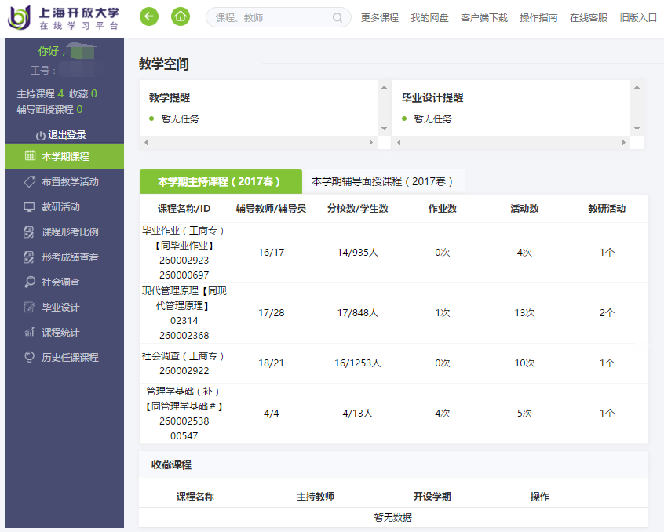Click 暂无数据 in 收藏课程 table
664x532 pixels.
(393, 518)
